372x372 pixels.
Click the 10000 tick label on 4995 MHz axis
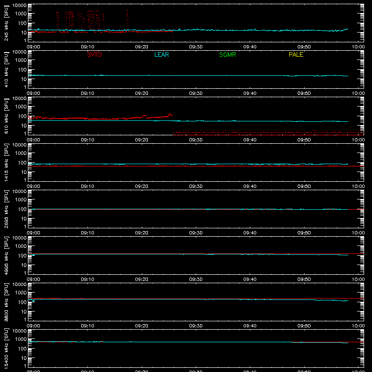click(x=20, y=238)
